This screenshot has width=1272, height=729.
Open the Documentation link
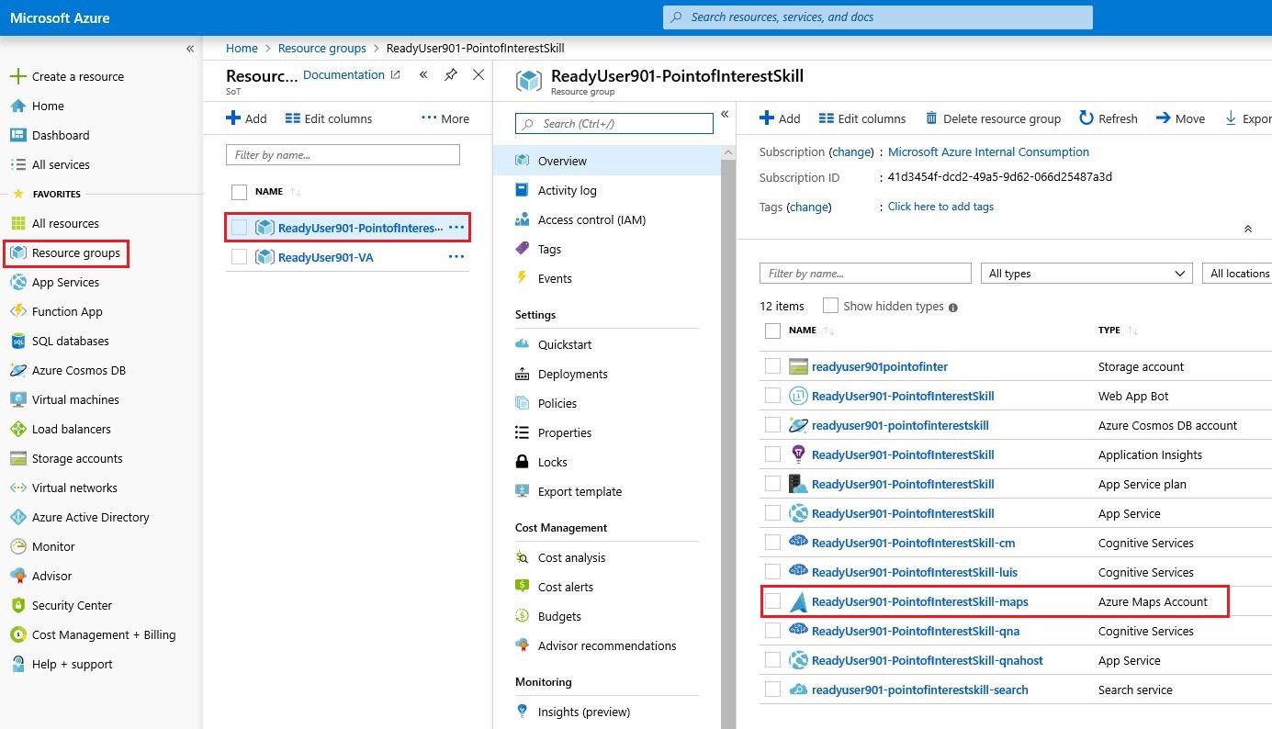tap(351, 75)
